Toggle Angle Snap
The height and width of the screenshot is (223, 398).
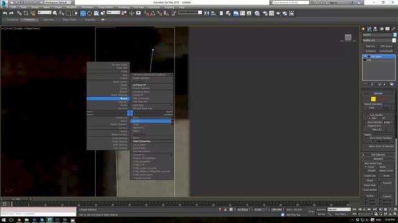pos(153,13)
